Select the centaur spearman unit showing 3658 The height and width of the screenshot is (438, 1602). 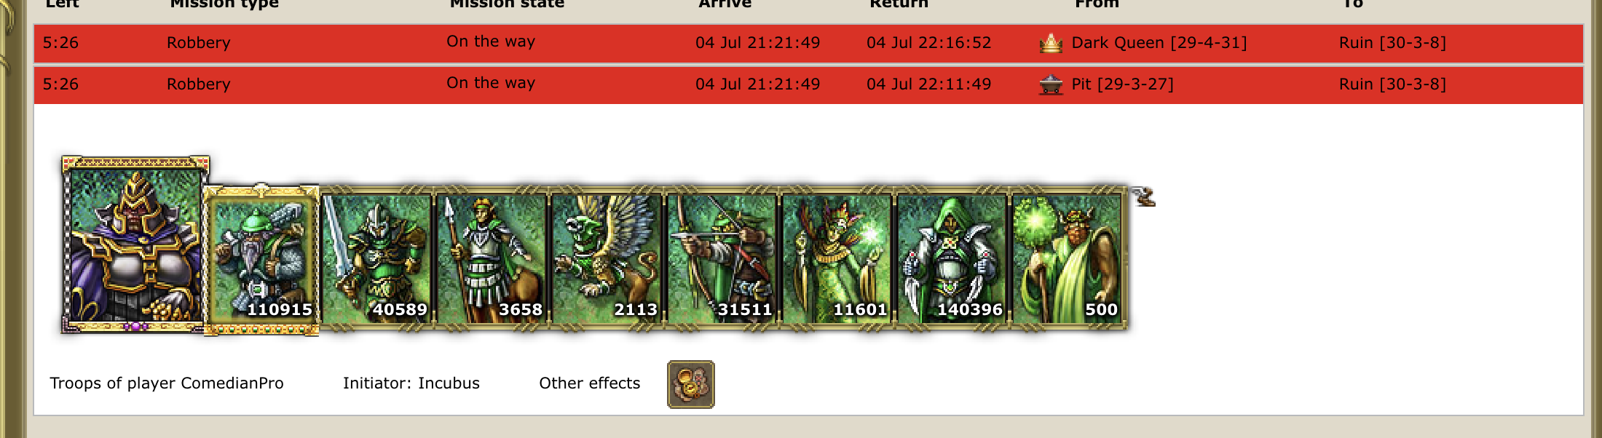(x=492, y=258)
